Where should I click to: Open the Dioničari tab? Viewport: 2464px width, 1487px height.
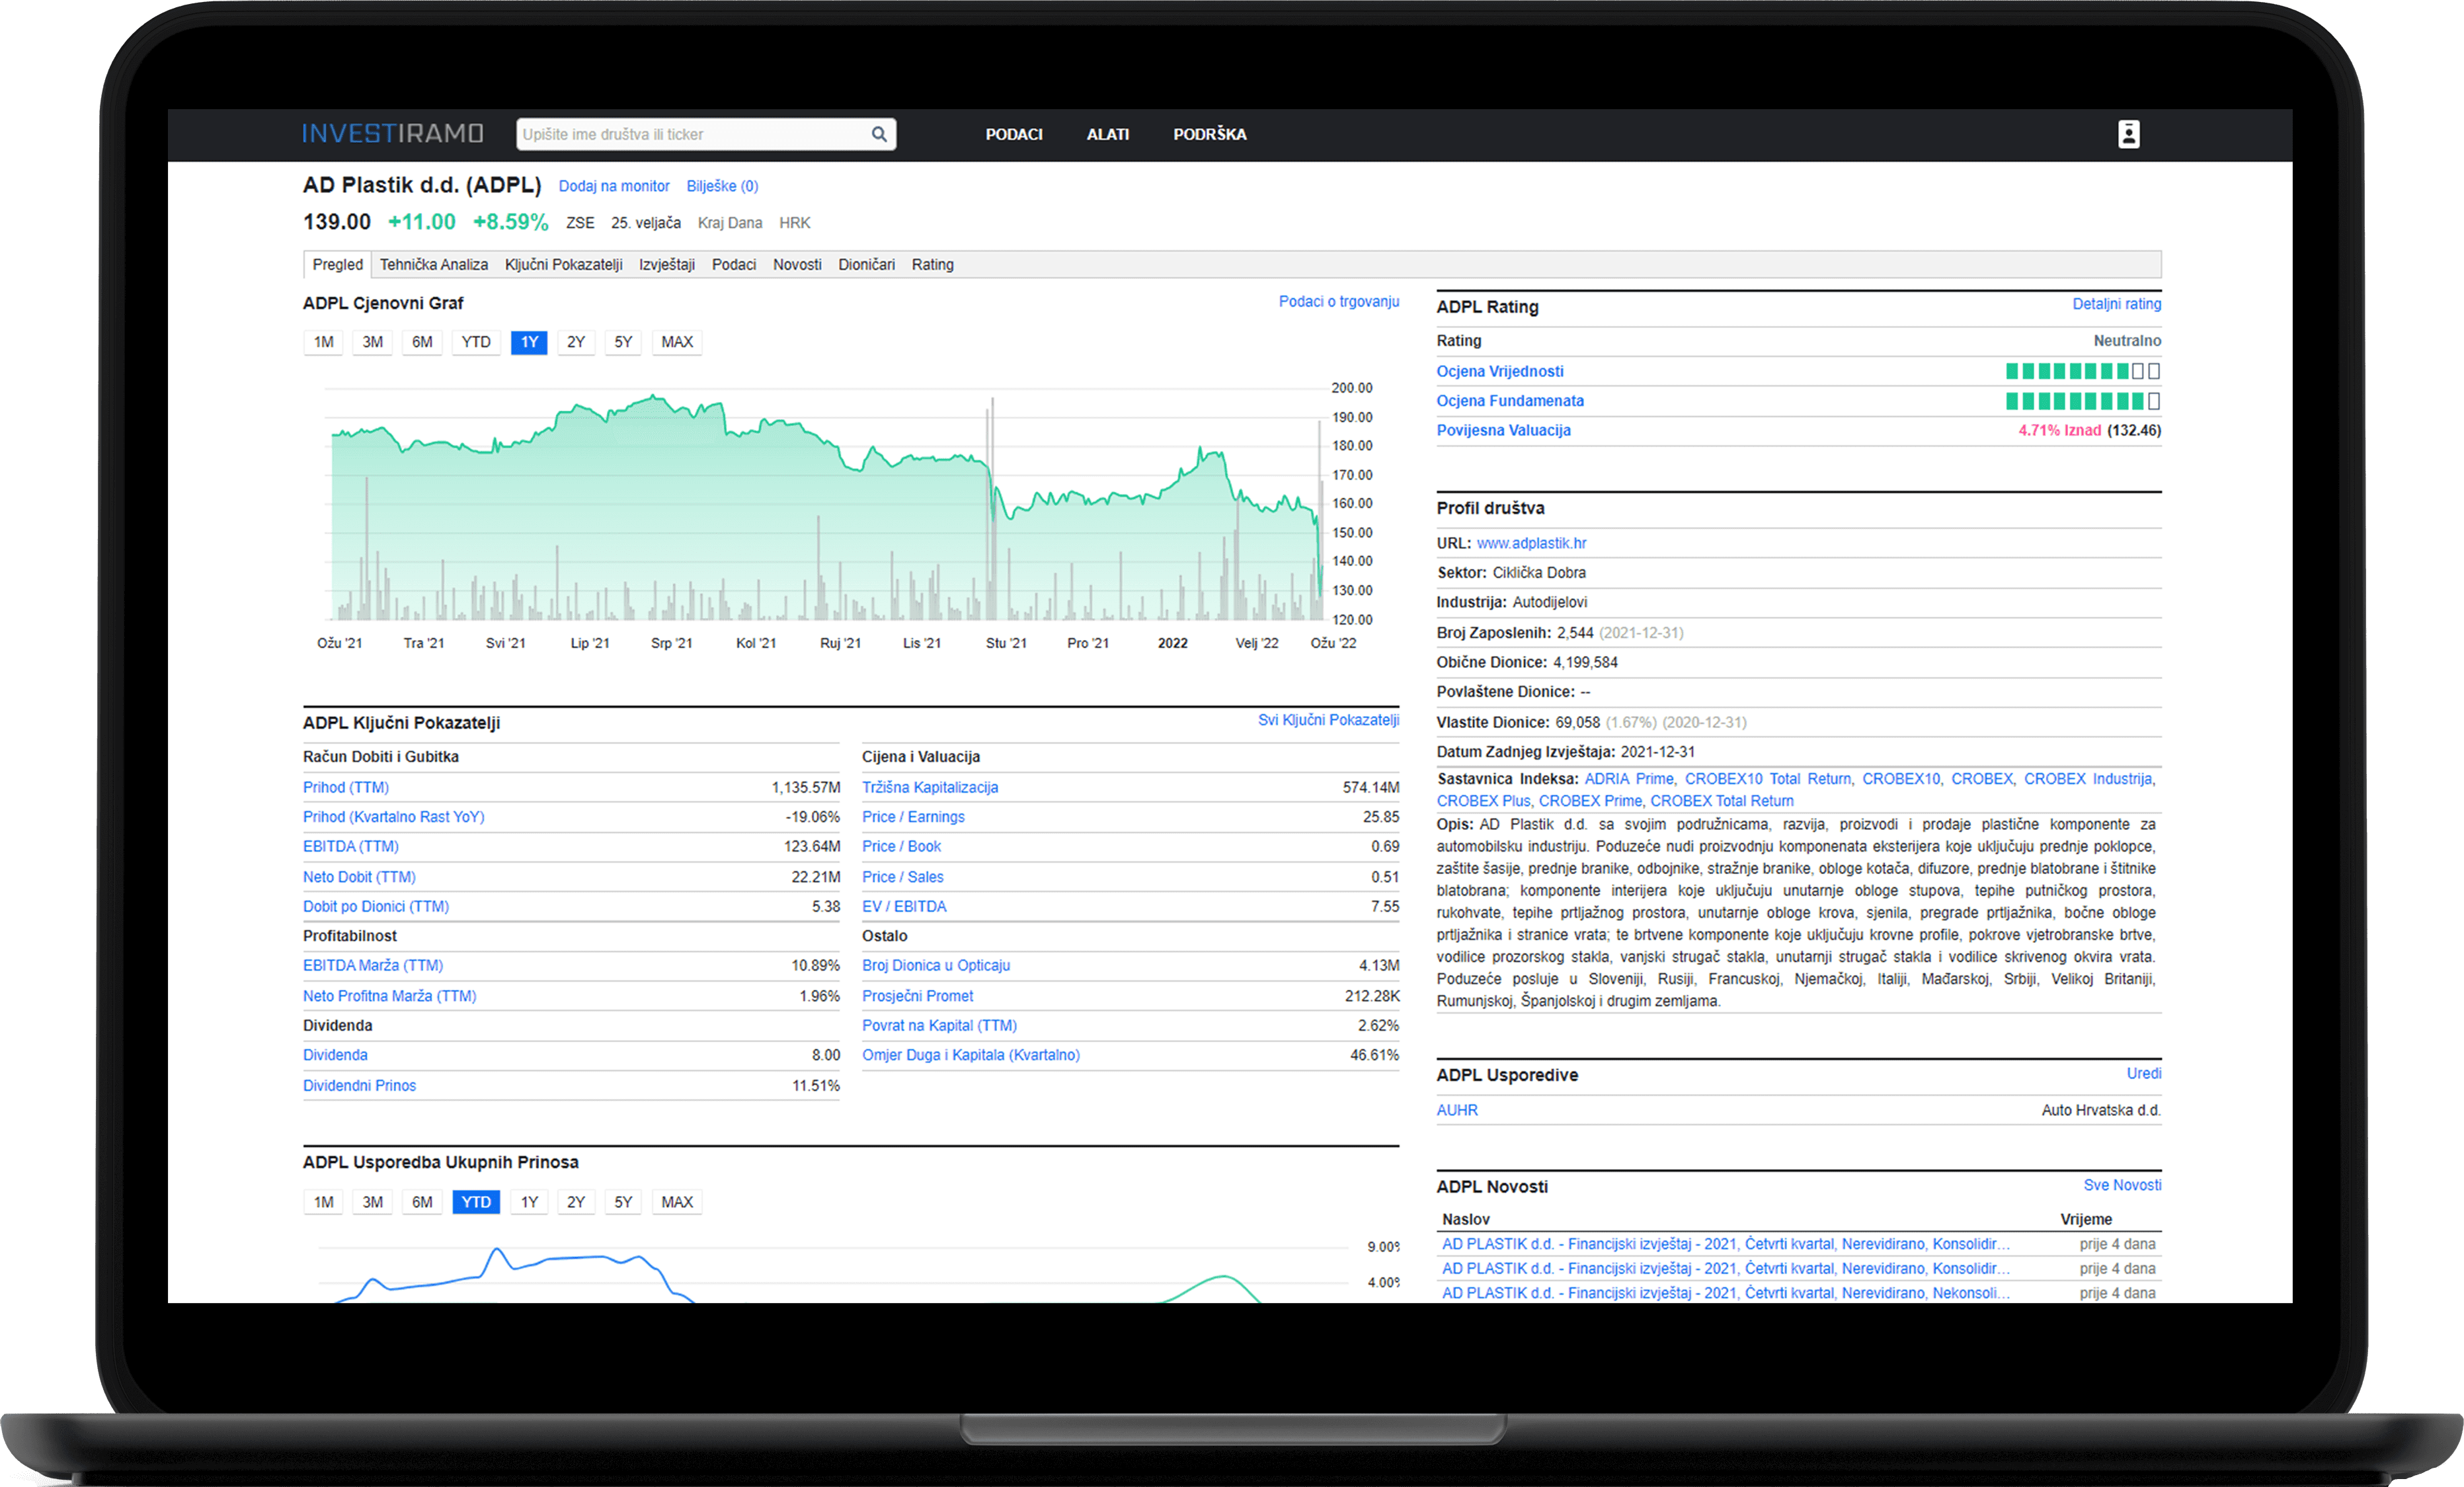(866, 264)
